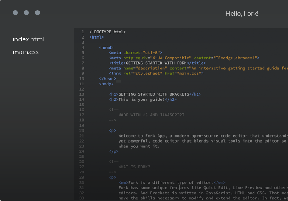Viewport: 288px width, 201px height.
Task: Click the meta name="description" line
Action: pyautogui.click(x=198, y=69)
